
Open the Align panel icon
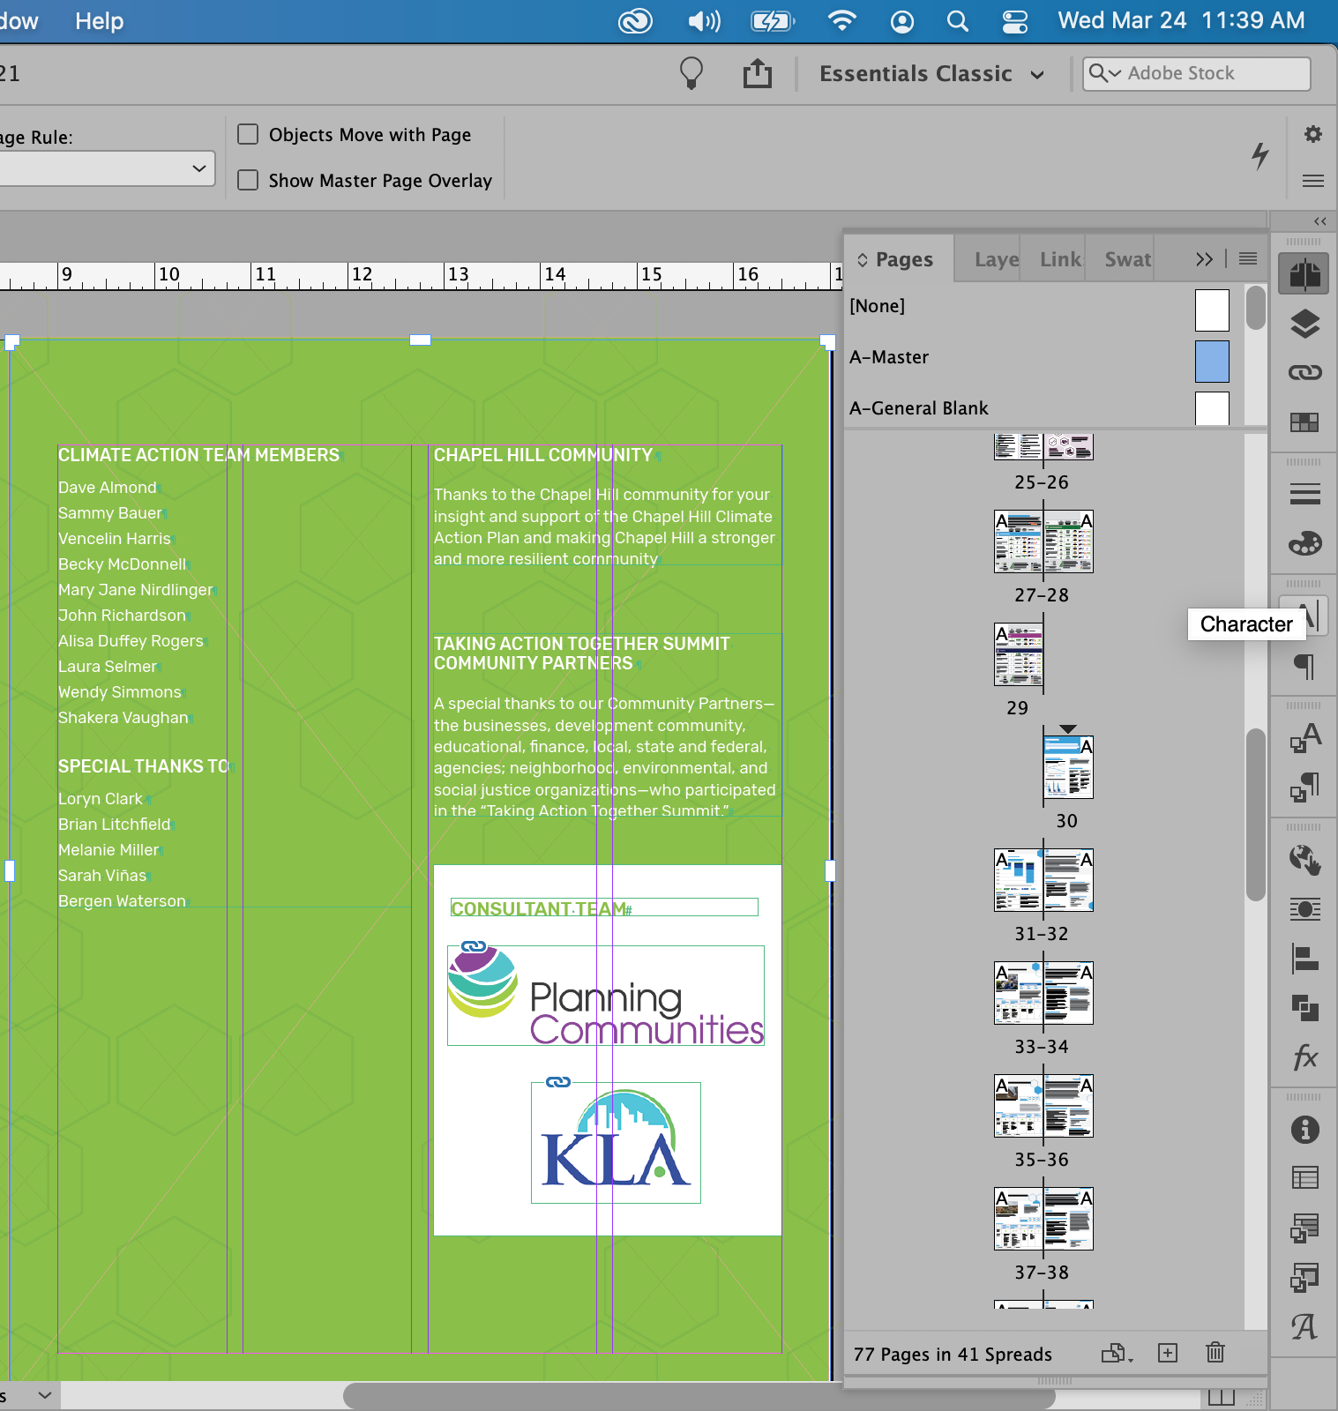[x=1304, y=958]
